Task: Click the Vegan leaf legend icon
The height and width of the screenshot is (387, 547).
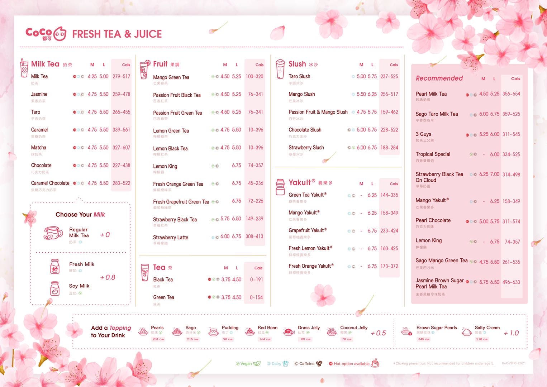Action: point(257,363)
